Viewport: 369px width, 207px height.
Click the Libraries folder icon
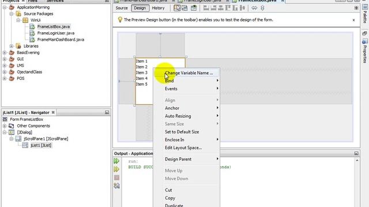coord(18,46)
